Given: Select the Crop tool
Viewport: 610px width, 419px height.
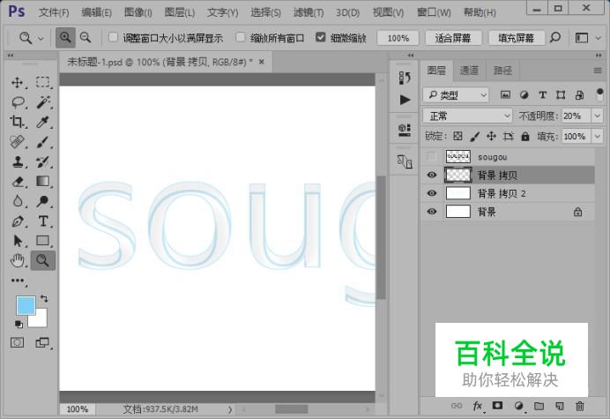Looking at the screenshot, I should point(17,122).
